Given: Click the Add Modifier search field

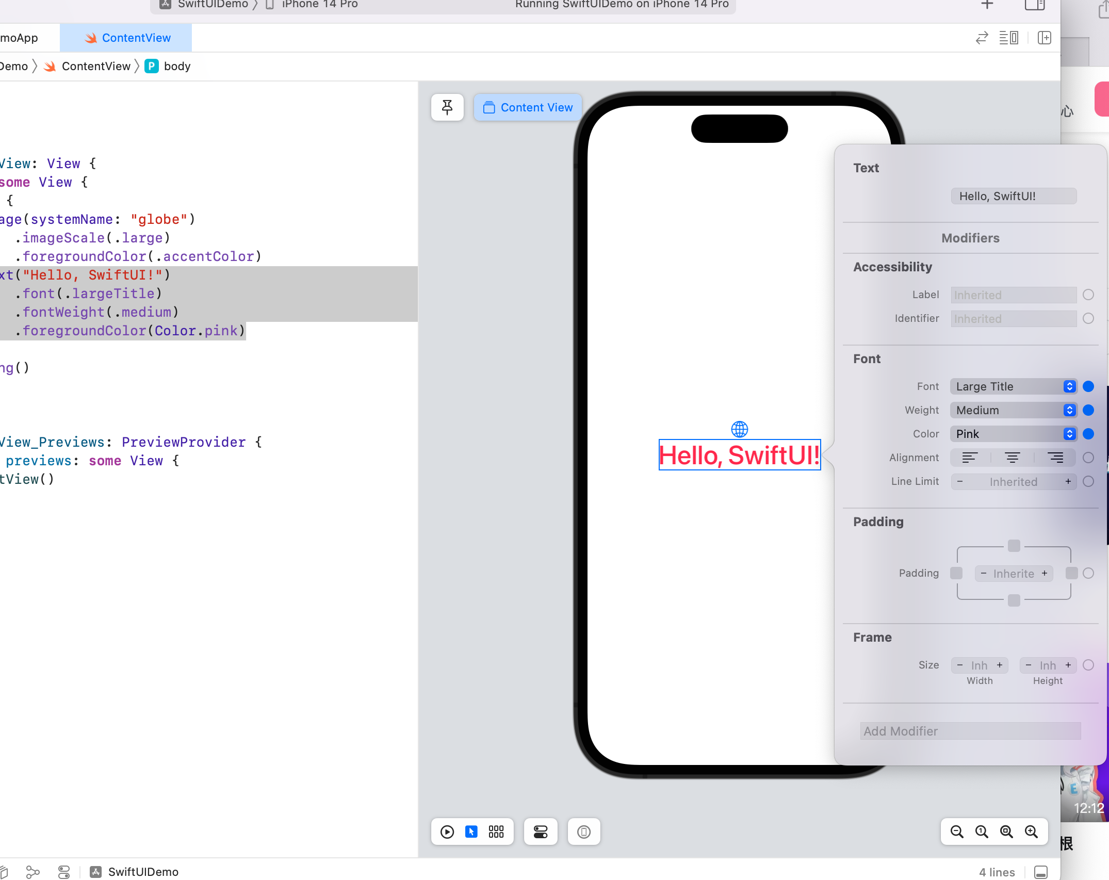Looking at the screenshot, I should [x=970, y=731].
